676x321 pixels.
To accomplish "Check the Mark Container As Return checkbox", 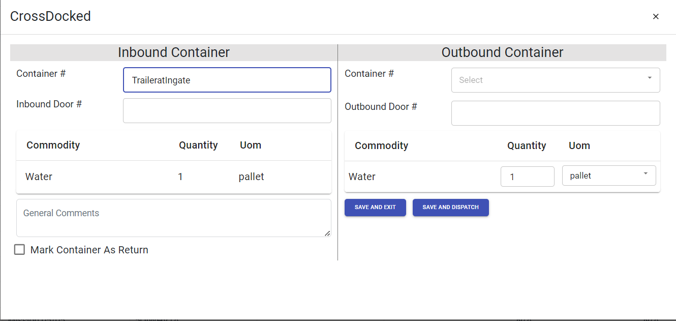I will pyautogui.click(x=20, y=250).
